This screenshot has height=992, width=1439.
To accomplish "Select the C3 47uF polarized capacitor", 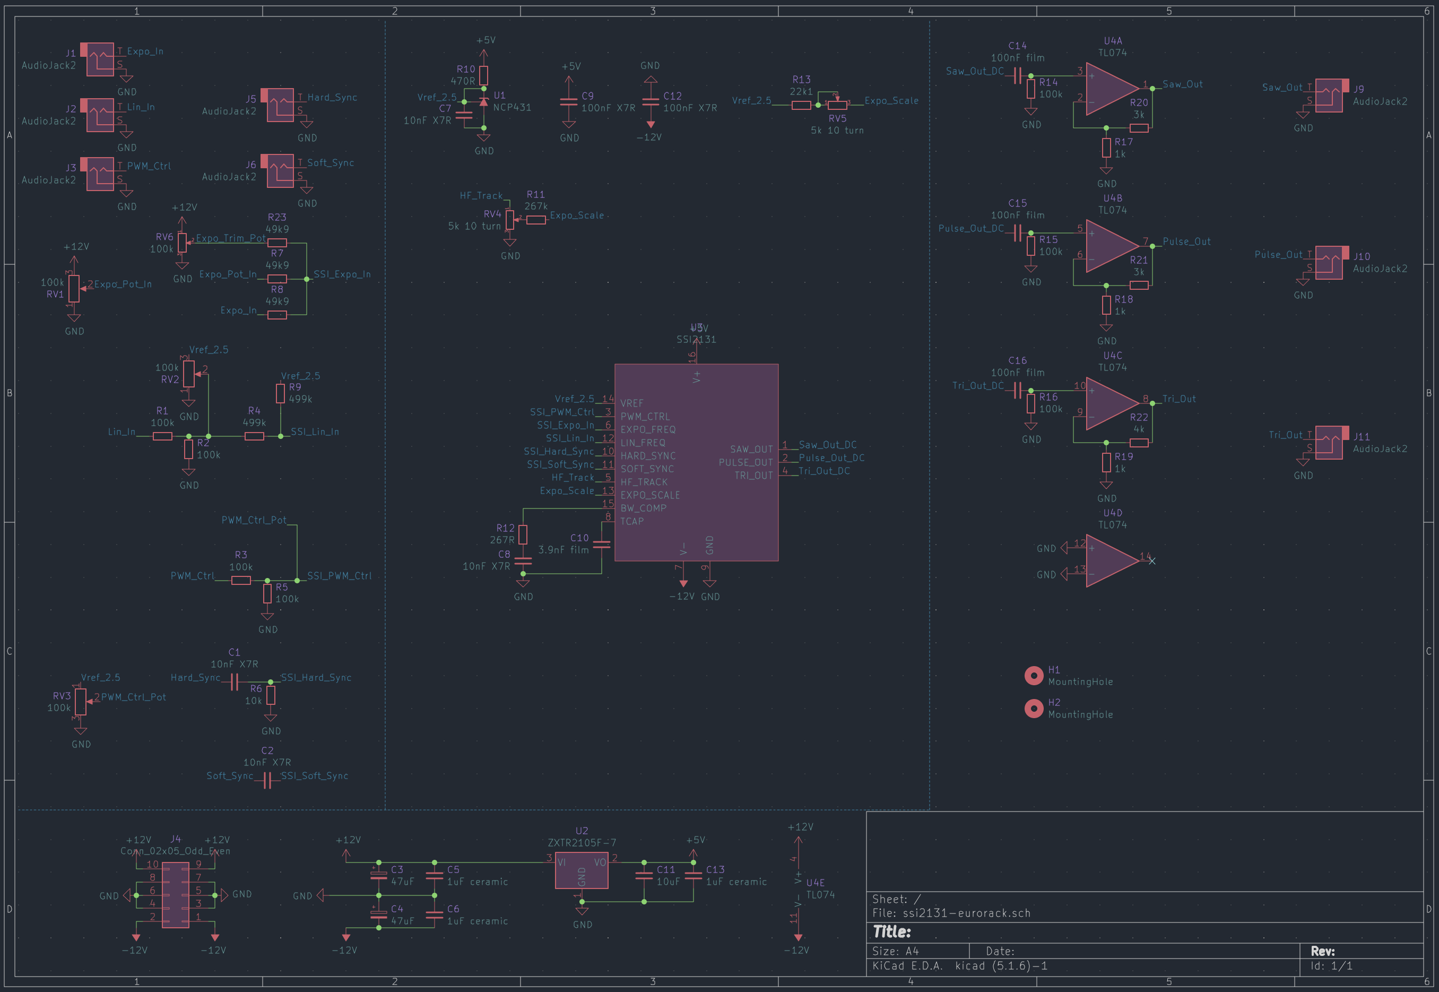I will coord(378,875).
